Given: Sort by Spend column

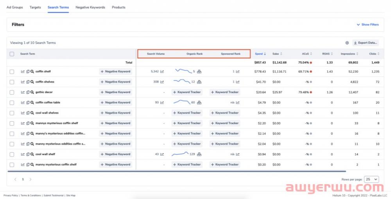Looking at the screenshot, I should click(x=260, y=54).
